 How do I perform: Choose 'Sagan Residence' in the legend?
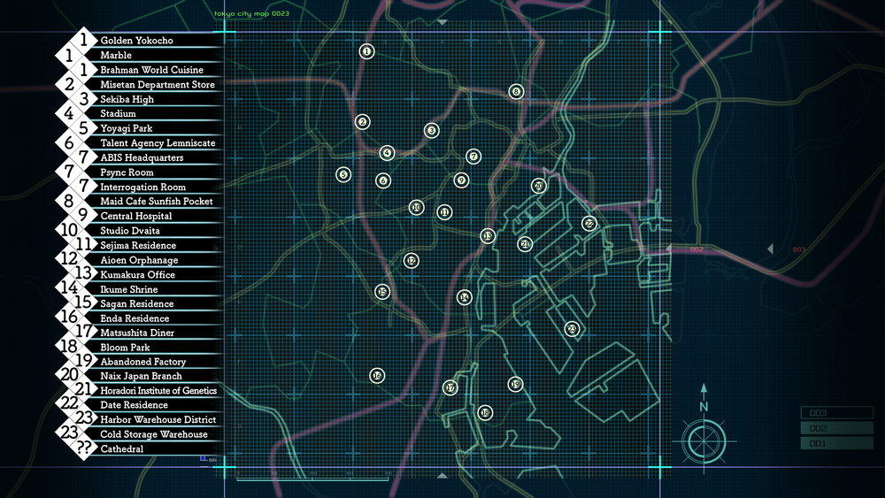point(137,304)
